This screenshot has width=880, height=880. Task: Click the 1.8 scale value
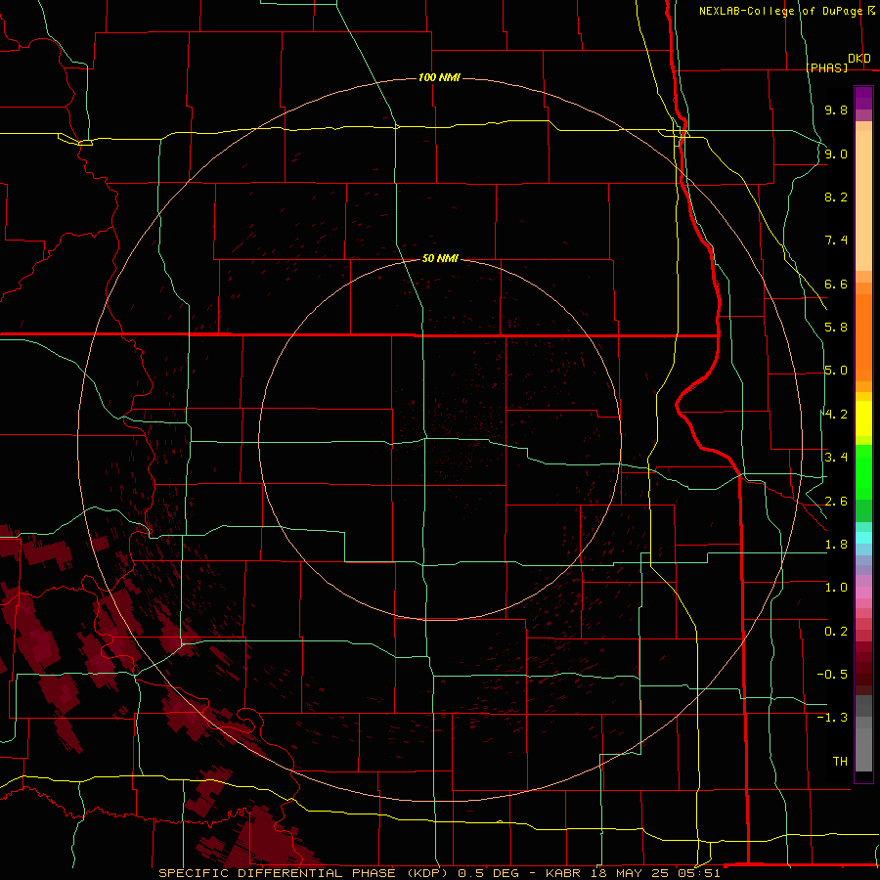[836, 545]
